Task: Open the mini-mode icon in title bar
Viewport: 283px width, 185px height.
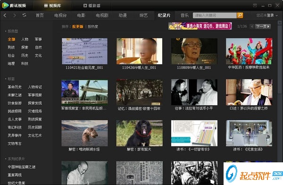Action: pos(255,5)
